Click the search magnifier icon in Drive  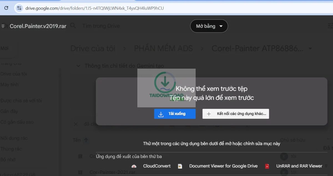point(73,25)
